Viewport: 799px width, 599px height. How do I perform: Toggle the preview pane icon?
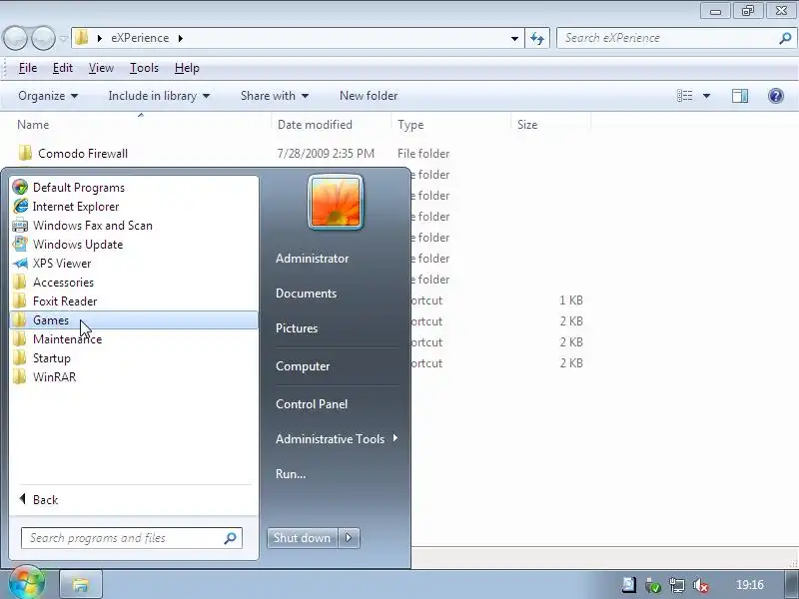pyautogui.click(x=740, y=96)
